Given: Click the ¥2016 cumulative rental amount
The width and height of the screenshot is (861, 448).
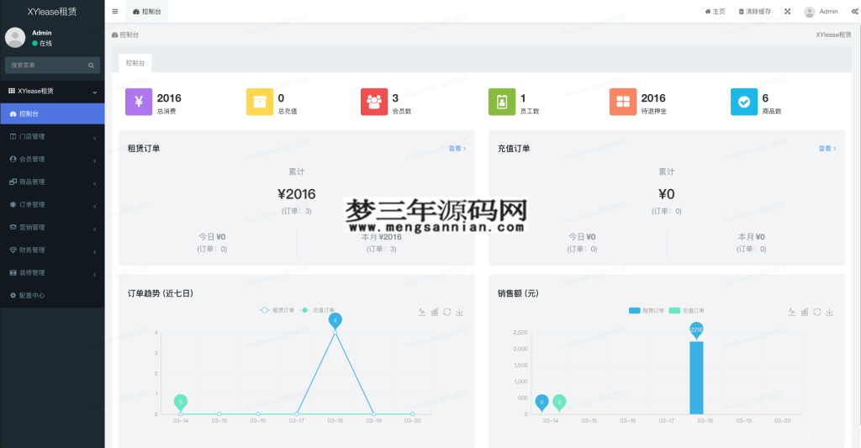Looking at the screenshot, I should coord(297,194).
